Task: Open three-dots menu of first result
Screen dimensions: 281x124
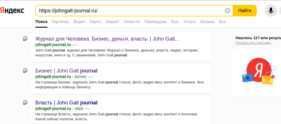Action: coord(75,45)
